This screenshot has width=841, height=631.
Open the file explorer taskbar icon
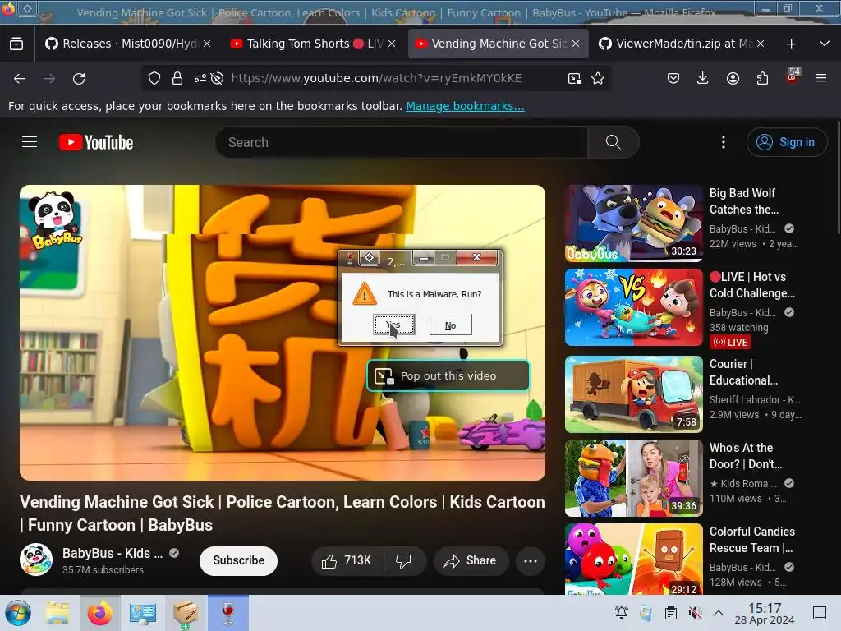(x=57, y=613)
